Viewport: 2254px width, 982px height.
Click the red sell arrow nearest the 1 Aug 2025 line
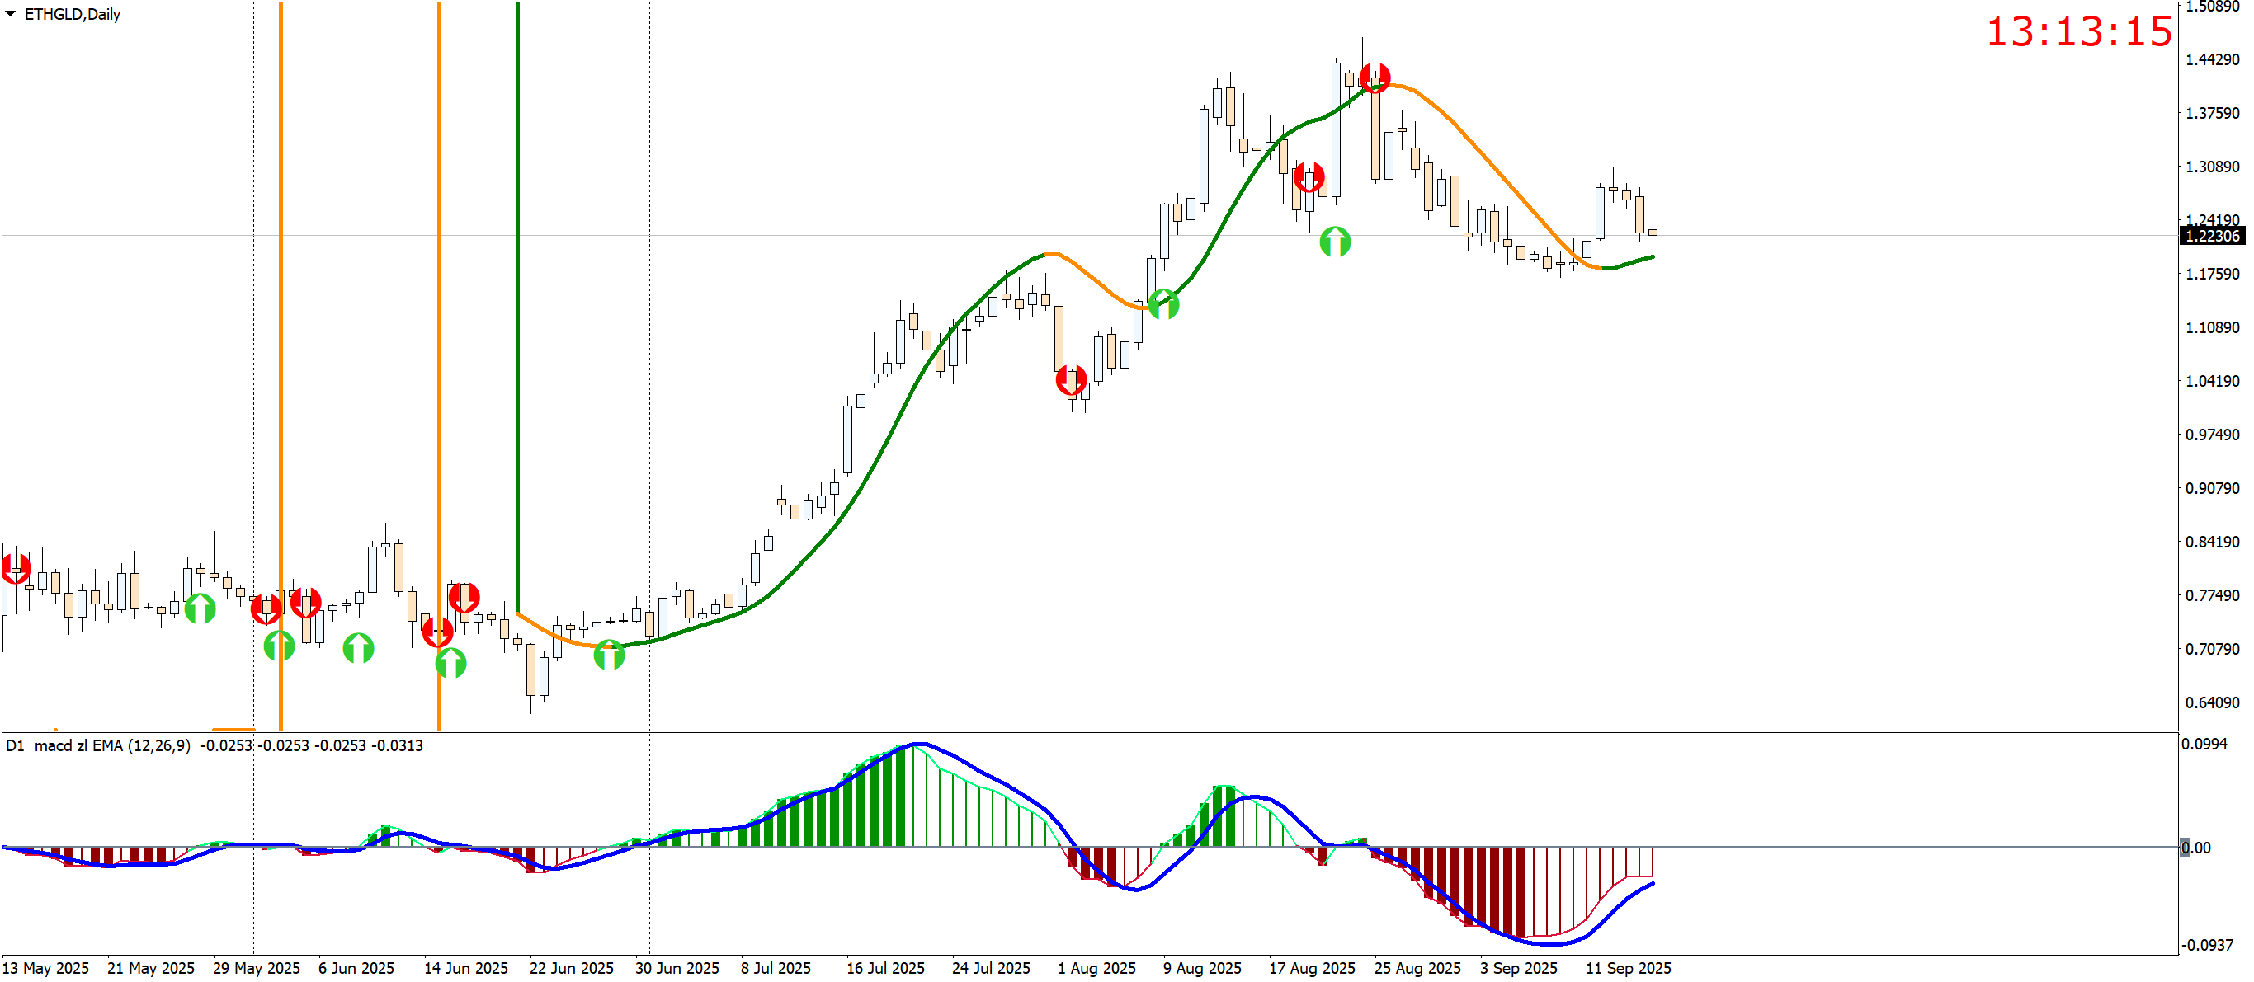pos(1071,380)
